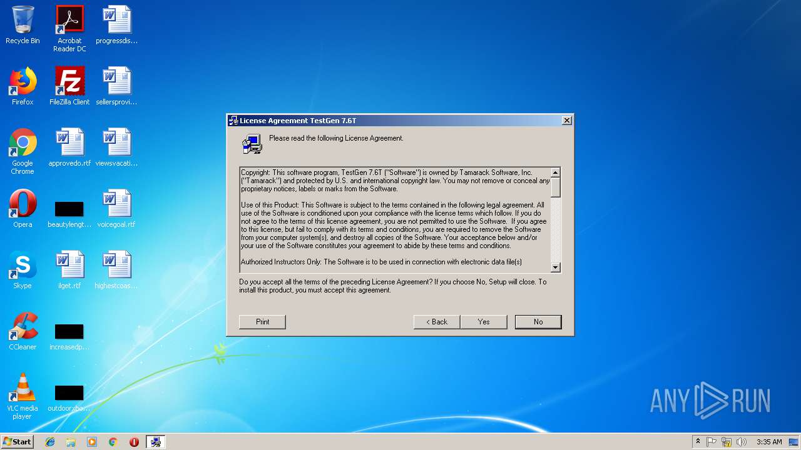Screen dimensions: 801x450
Task: Open the voicegoal.rtf document icon
Action: tap(117, 209)
